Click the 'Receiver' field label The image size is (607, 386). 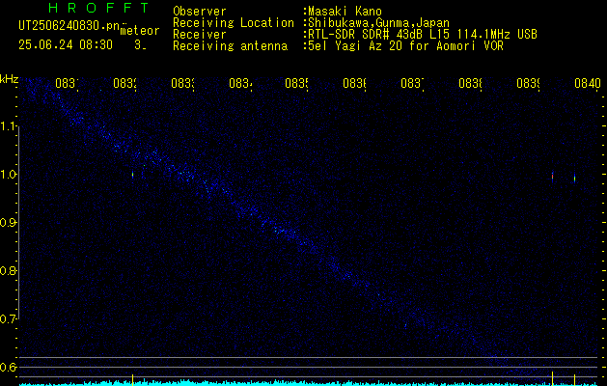tap(200, 35)
